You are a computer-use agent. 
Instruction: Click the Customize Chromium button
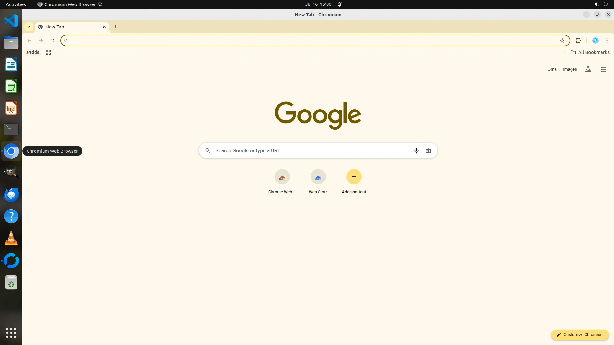point(579,334)
